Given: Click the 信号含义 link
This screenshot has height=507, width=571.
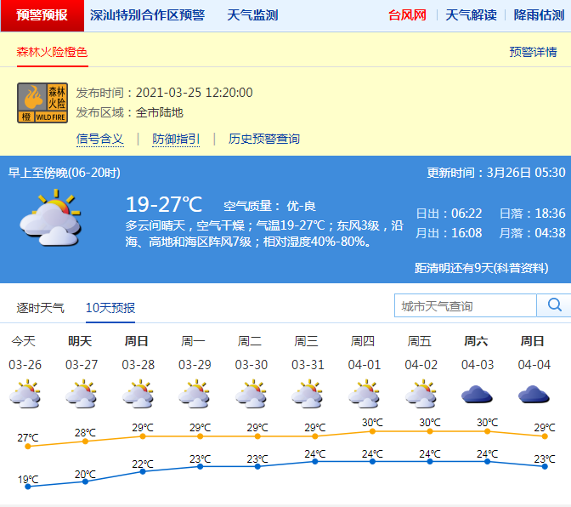Looking at the screenshot, I should pyautogui.click(x=99, y=139).
